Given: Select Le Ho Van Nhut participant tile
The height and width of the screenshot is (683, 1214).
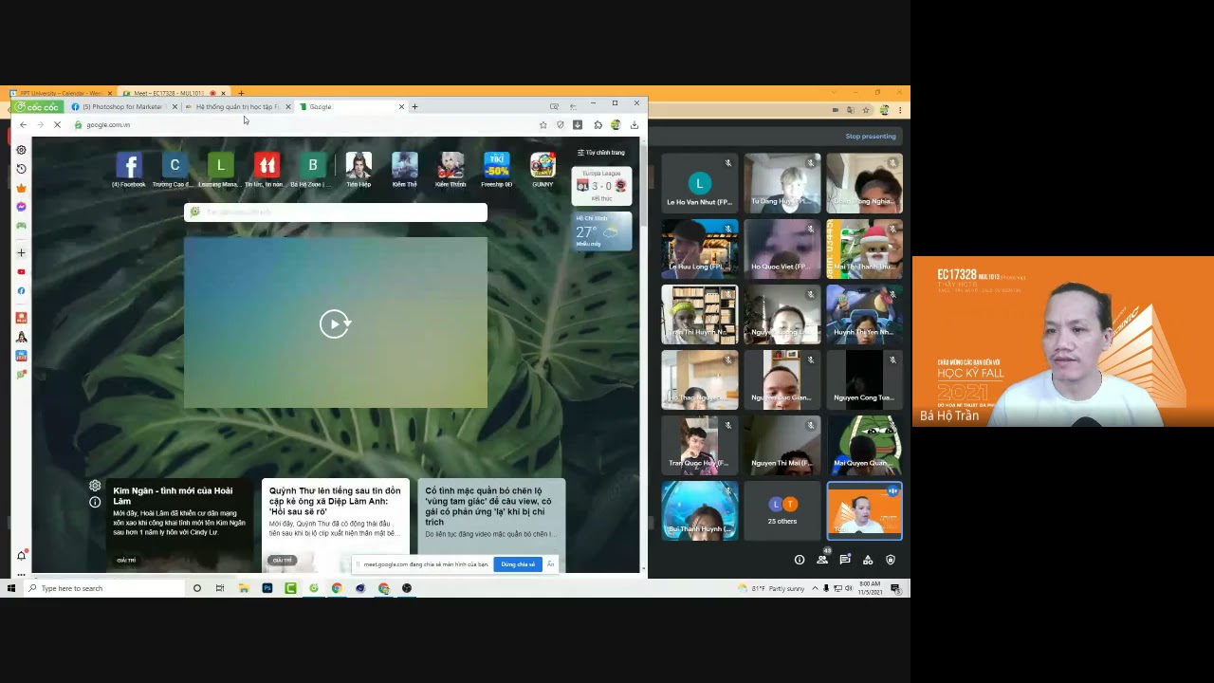Looking at the screenshot, I should [699, 182].
